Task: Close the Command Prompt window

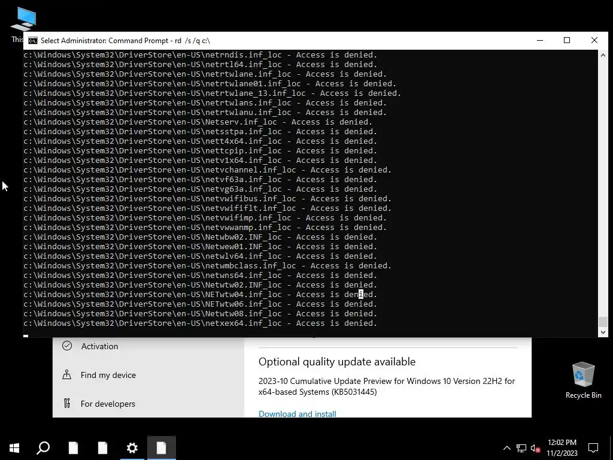Action: (594, 40)
